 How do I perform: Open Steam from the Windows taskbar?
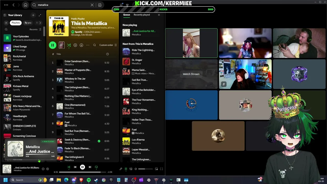tap(96, 180)
